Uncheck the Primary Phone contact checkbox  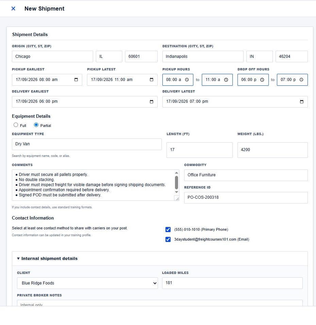[168, 229]
